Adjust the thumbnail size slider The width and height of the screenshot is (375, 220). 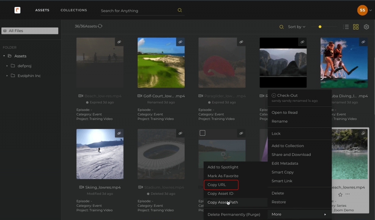pos(320,27)
